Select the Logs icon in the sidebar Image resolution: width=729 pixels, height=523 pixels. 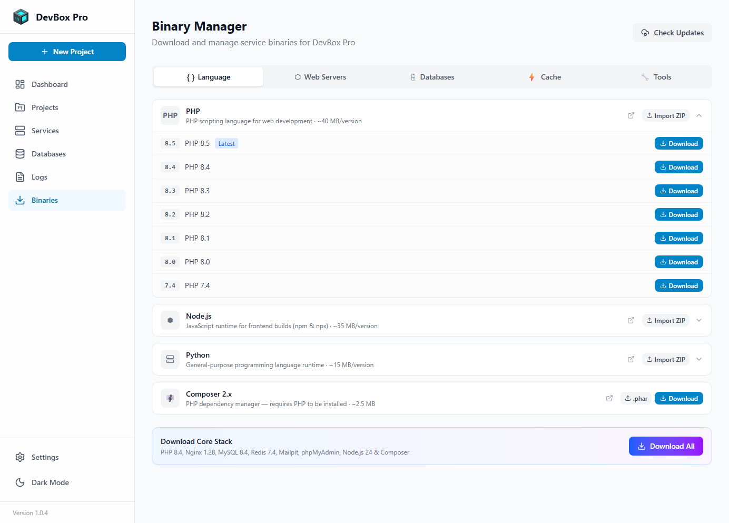click(x=20, y=177)
